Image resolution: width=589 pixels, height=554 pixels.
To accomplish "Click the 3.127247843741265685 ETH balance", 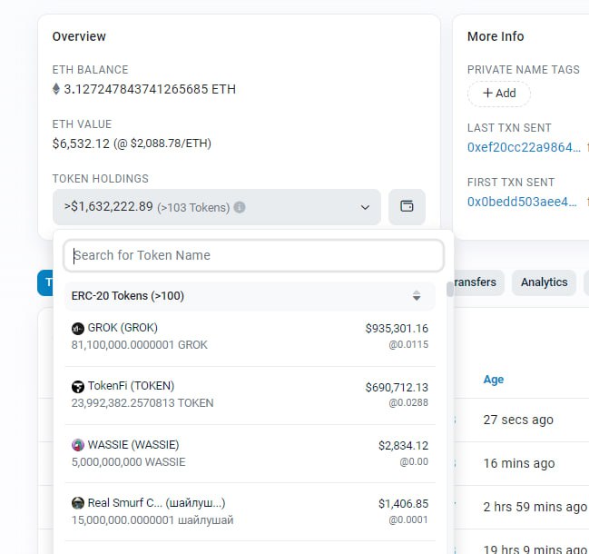I will tap(150, 89).
